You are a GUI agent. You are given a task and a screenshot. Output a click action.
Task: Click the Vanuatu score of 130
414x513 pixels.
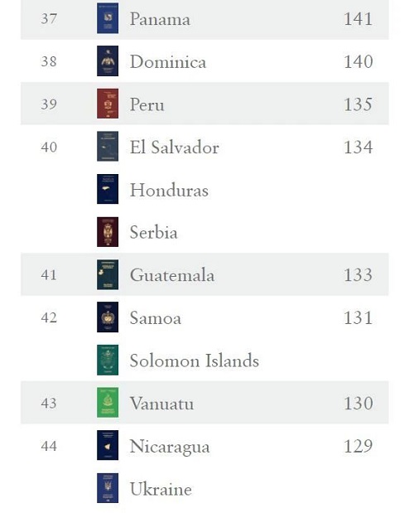pyautogui.click(x=359, y=403)
